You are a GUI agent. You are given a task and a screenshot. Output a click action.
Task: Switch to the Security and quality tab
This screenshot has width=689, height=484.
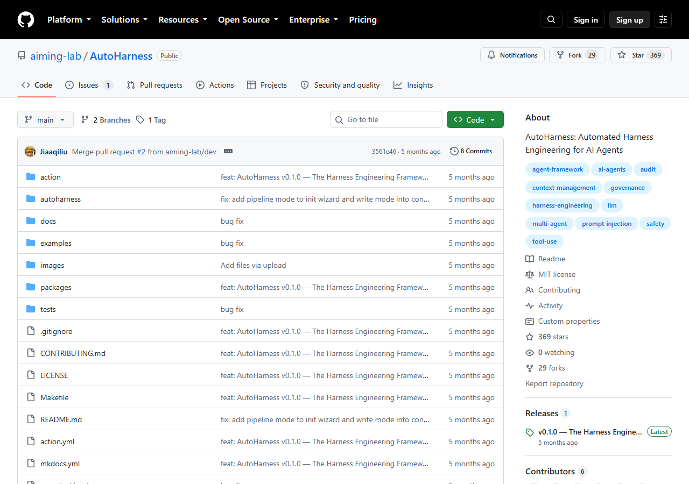click(x=340, y=85)
